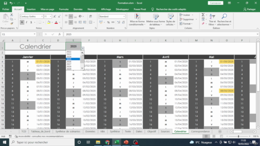The image size is (260, 146).
Task: Click the cell E1 validation dropdown arrow
Action: coord(82,49)
